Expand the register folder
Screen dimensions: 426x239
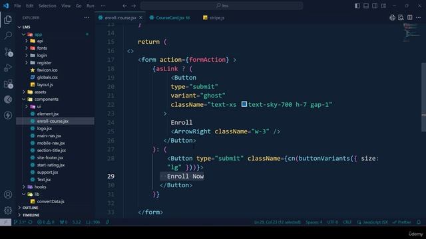tap(27, 62)
